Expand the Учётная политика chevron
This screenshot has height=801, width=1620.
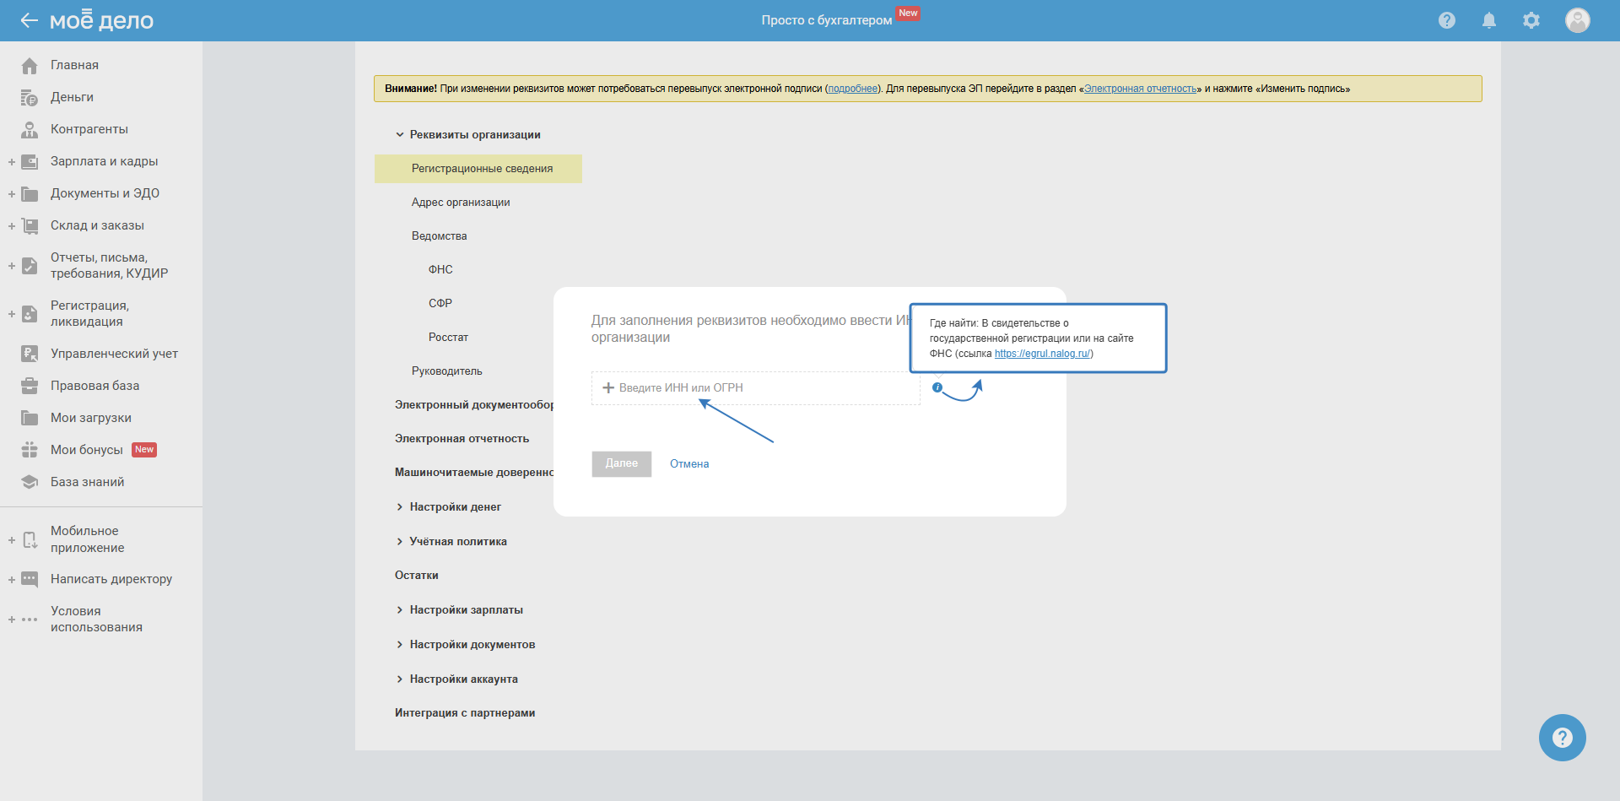point(400,542)
